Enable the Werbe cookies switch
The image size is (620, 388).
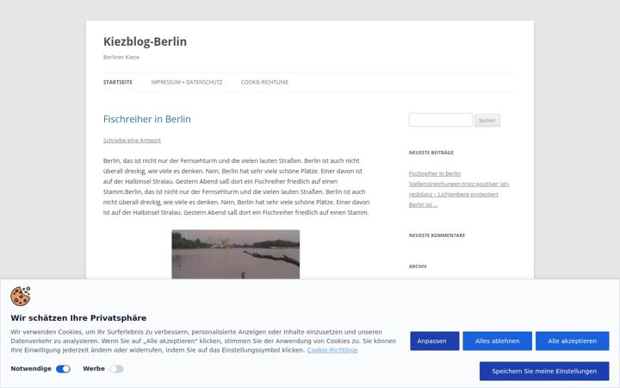[116, 369]
